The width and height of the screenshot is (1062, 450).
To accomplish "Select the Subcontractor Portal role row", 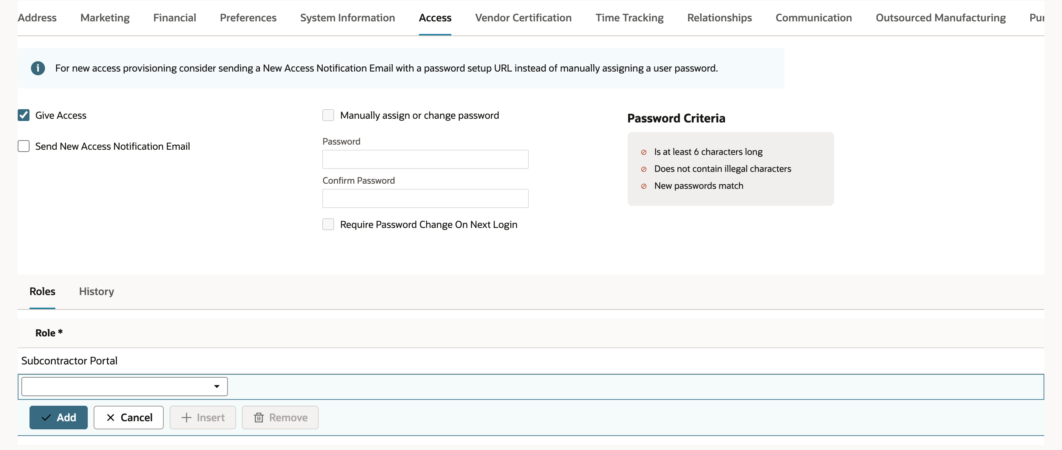I will point(531,360).
